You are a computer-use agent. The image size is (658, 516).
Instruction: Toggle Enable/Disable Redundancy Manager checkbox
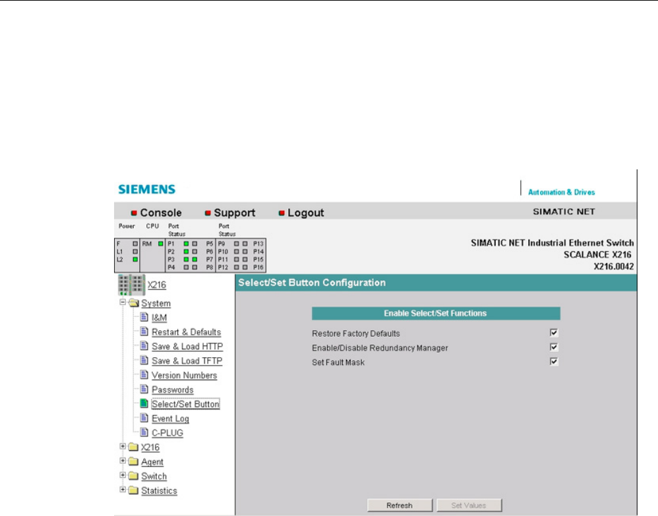554,347
